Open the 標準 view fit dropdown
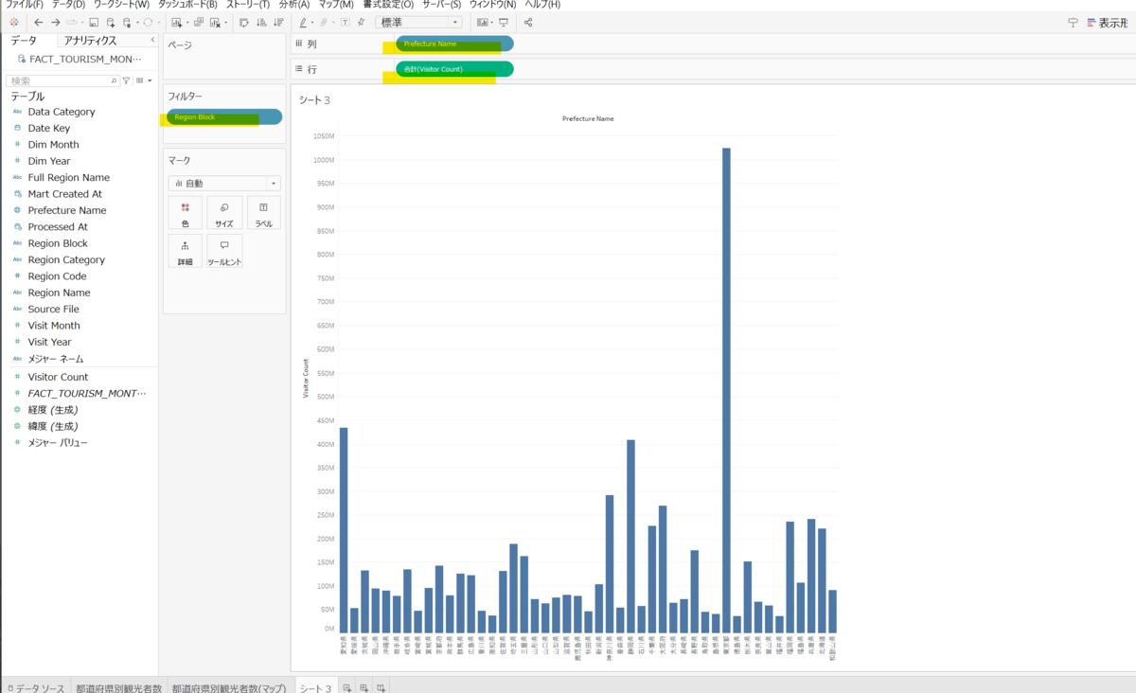The width and height of the screenshot is (1136, 693). click(419, 22)
